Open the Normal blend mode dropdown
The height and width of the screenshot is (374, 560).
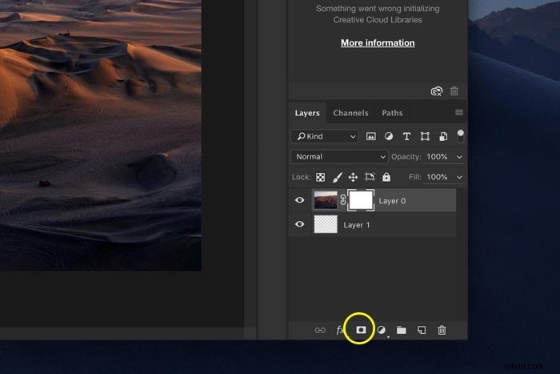click(x=339, y=157)
